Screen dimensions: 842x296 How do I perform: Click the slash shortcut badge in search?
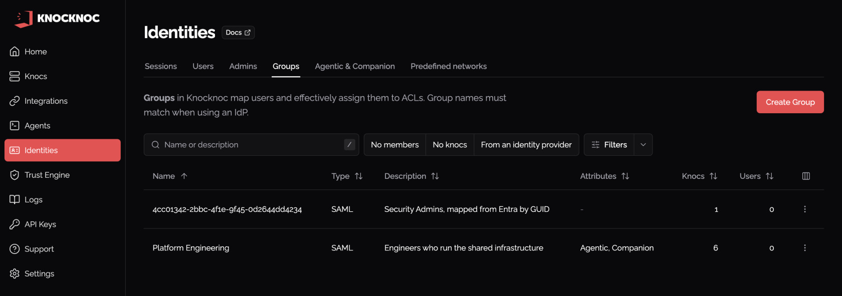349,144
